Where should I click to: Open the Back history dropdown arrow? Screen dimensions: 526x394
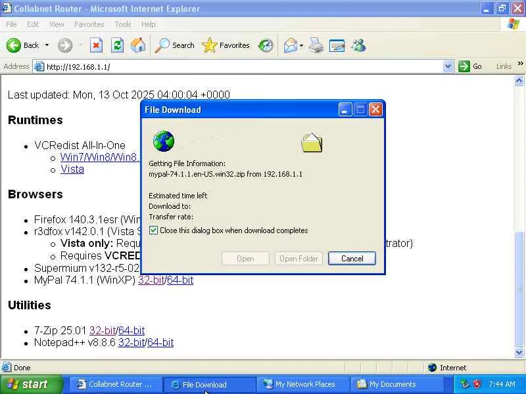point(47,45)
